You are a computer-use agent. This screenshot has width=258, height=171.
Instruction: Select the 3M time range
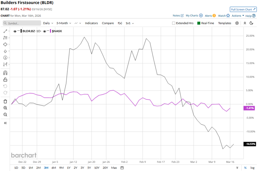click(46, 168)
